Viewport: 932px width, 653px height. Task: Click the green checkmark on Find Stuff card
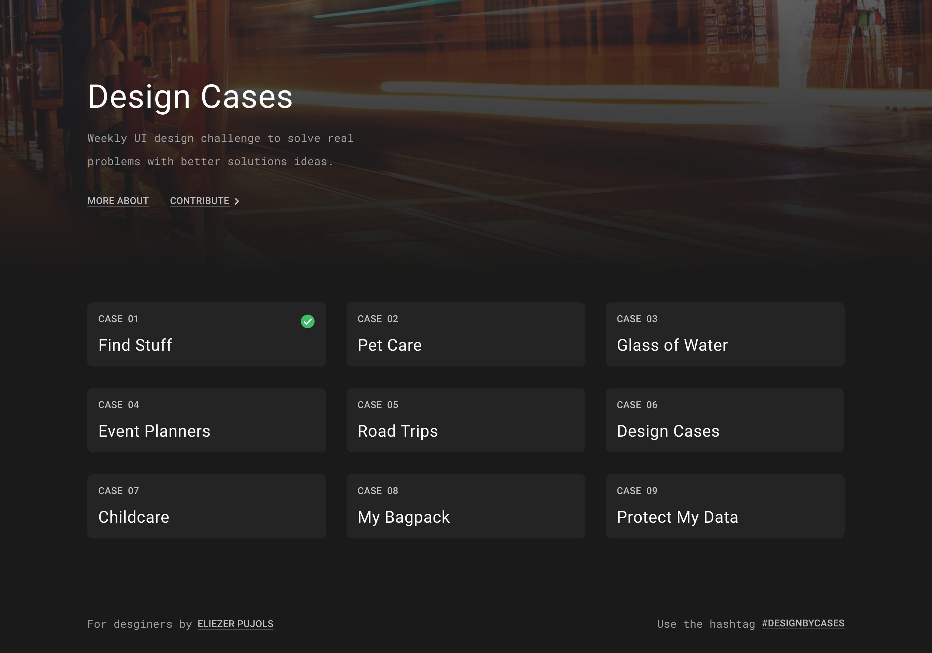pyautogui.click(x=308, y=321)
